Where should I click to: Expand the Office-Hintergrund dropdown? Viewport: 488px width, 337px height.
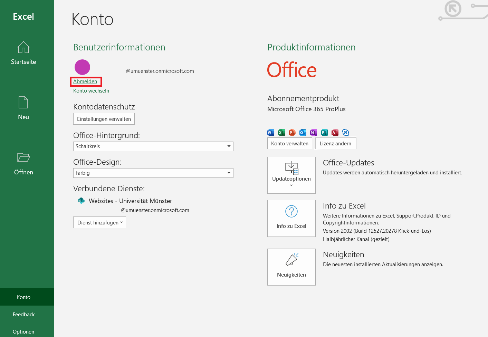(229, 146)
